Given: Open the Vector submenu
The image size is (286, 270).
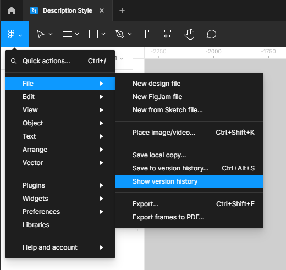Looking at the screenshot, I should point(60,163).
